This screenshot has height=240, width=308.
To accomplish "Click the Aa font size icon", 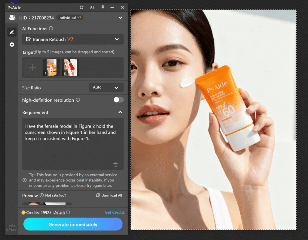I will coord(92,7).
